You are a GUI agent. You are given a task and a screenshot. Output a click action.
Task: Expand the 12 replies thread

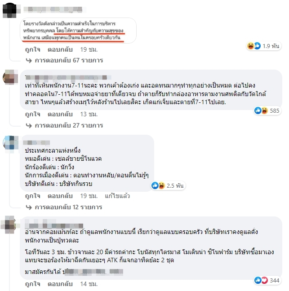click(64, 207)
